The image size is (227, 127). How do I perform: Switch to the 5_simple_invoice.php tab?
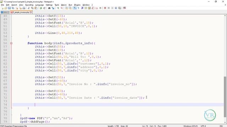(x=21, y=12)
